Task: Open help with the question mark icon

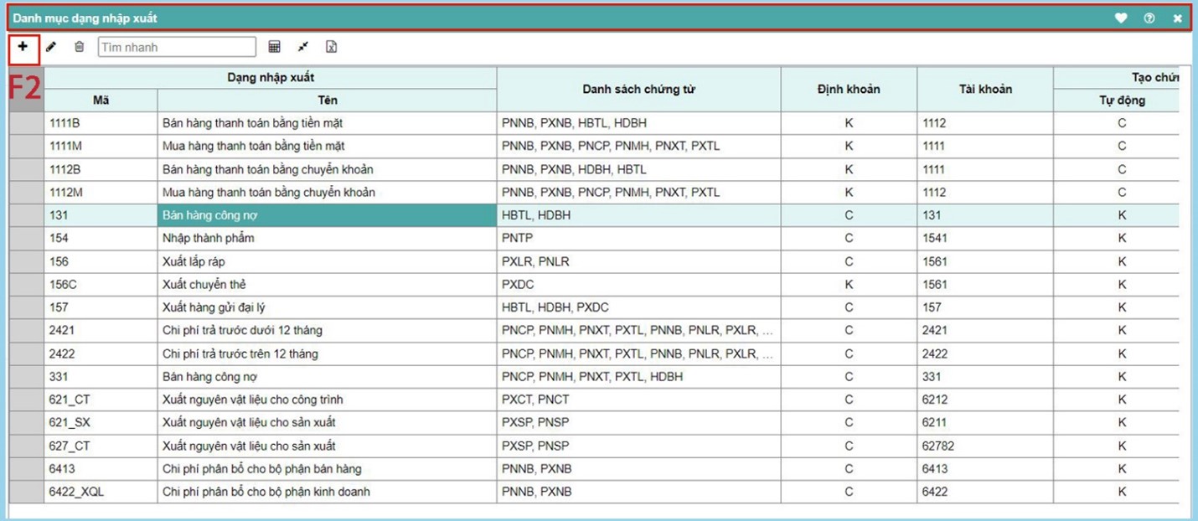Action: (x=1149, y=18)
